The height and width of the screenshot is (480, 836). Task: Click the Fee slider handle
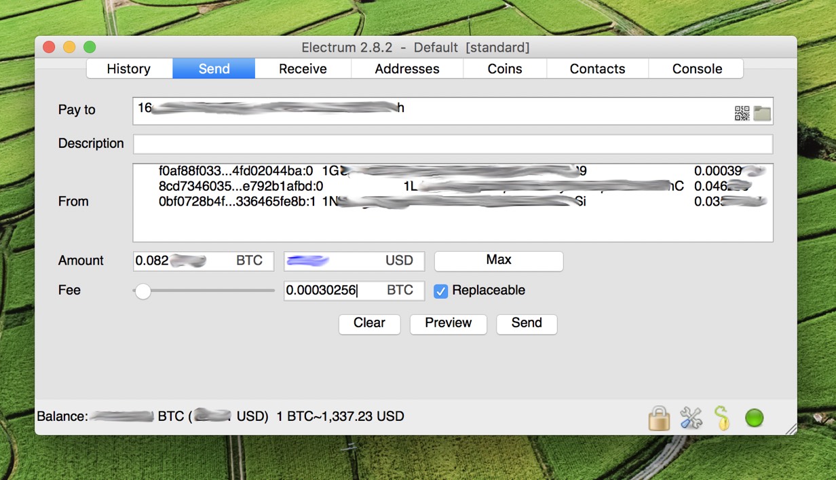[142, 291]
